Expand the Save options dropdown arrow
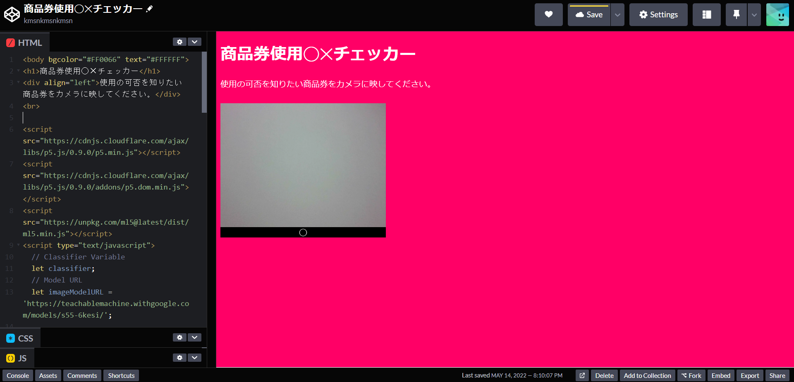This screenshot has width=794, height=382. (617, 14)
